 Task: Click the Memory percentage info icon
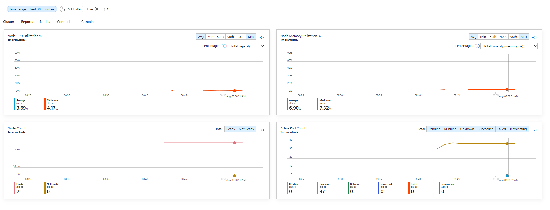pyautogui.click(x=478, y=46)
